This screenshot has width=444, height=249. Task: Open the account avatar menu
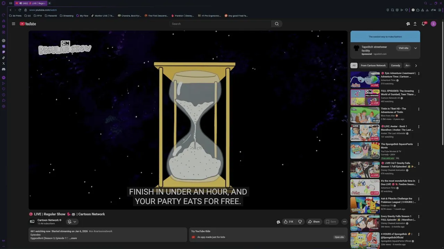tap(433, 24)
